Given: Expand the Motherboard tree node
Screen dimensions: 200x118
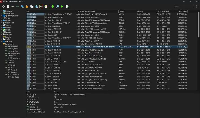Looking at the screenshot, I should pyautogui.click(x=1, y=13).
